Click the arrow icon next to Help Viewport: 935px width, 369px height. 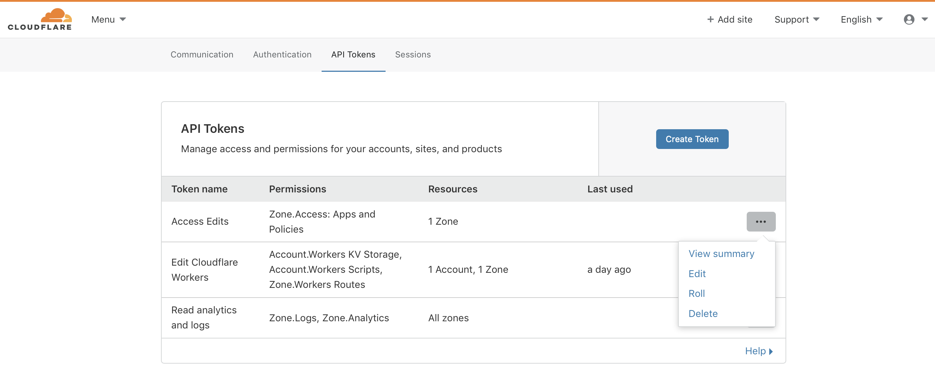pyautogui.click(x=770, y=351)
